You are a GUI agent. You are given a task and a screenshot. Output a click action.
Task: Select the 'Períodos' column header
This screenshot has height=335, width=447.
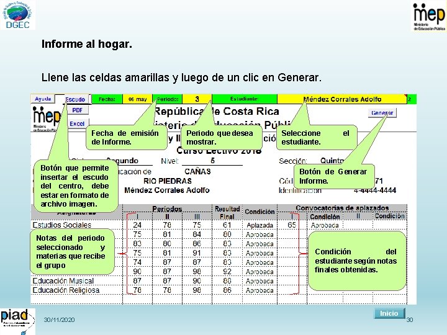click(167, 209)
